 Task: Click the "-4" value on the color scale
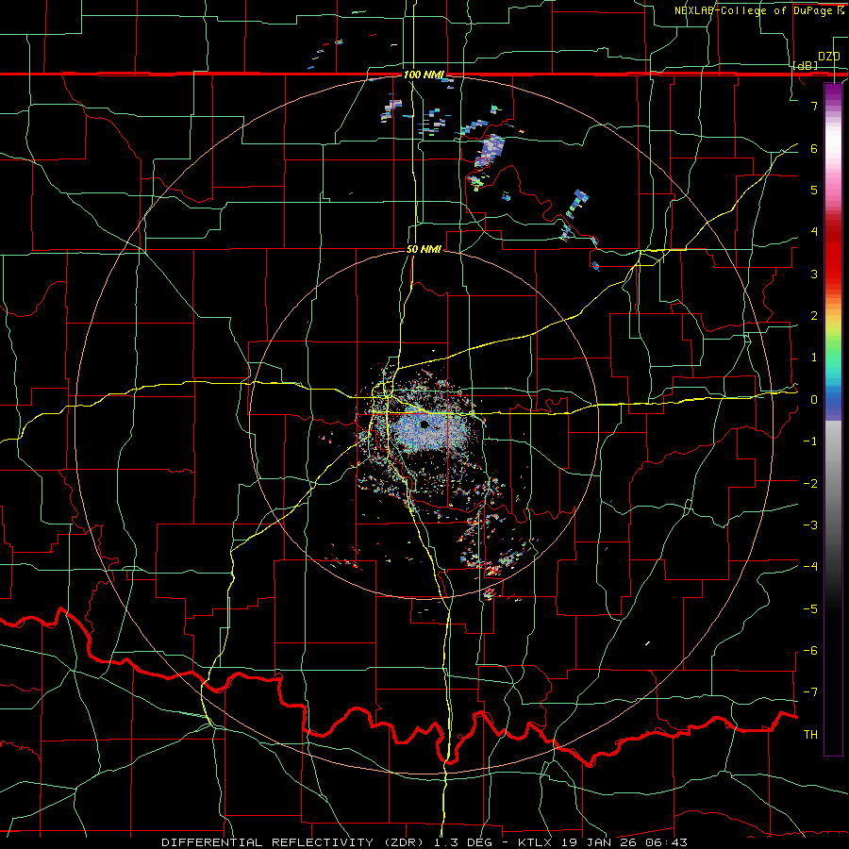(810, 566)
